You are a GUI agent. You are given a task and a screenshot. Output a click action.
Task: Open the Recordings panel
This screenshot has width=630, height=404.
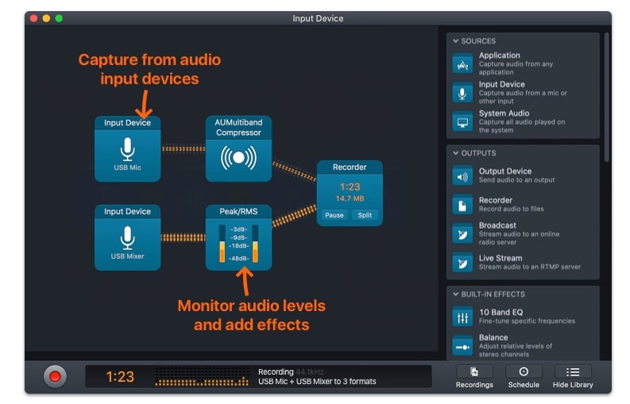tap(474, 376)
